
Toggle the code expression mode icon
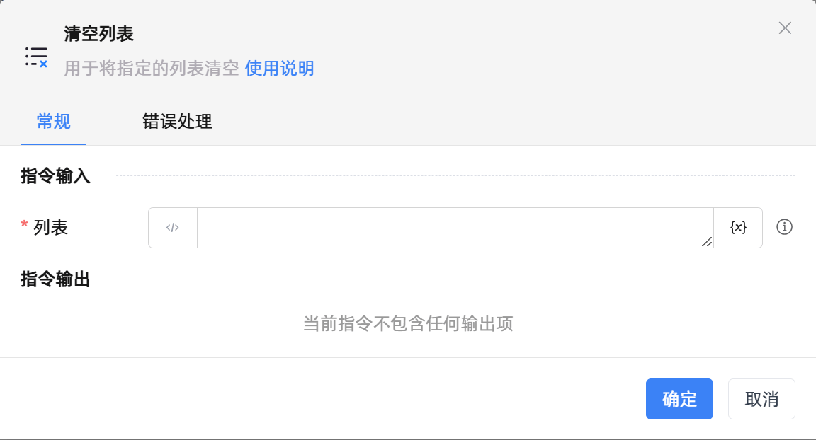click(173, 228)
